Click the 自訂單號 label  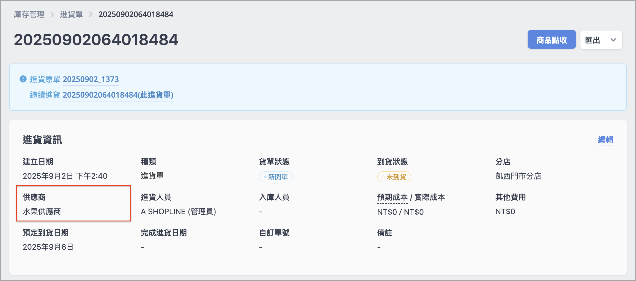tap(274, 233)
